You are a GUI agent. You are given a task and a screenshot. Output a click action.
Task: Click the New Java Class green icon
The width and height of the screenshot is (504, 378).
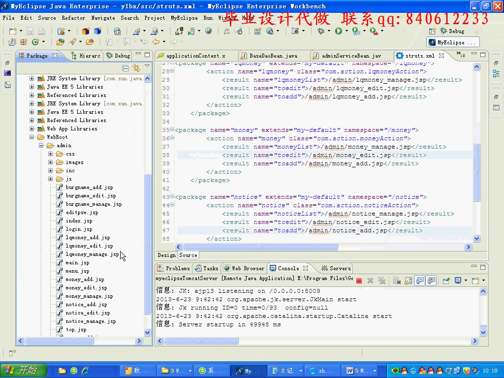point(35,42)
